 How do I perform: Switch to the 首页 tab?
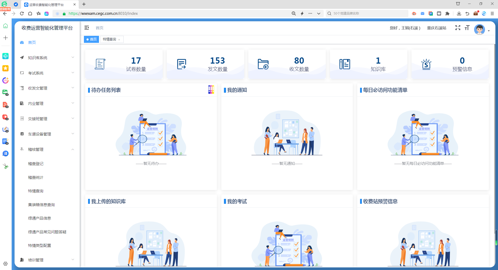[x=91, y=39]
